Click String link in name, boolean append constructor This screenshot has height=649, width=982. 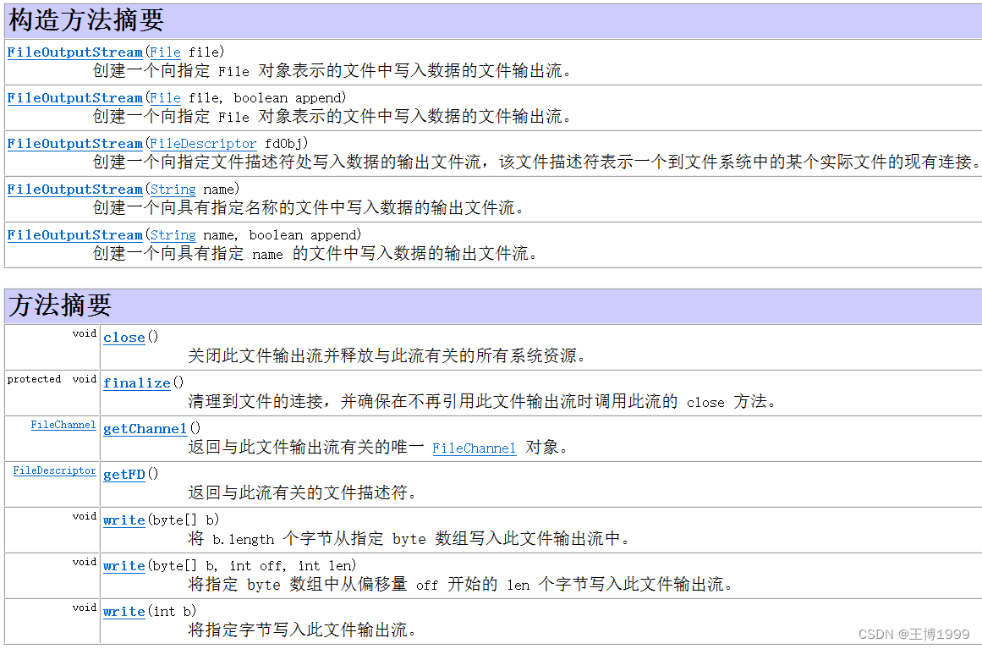click(173, 235)
